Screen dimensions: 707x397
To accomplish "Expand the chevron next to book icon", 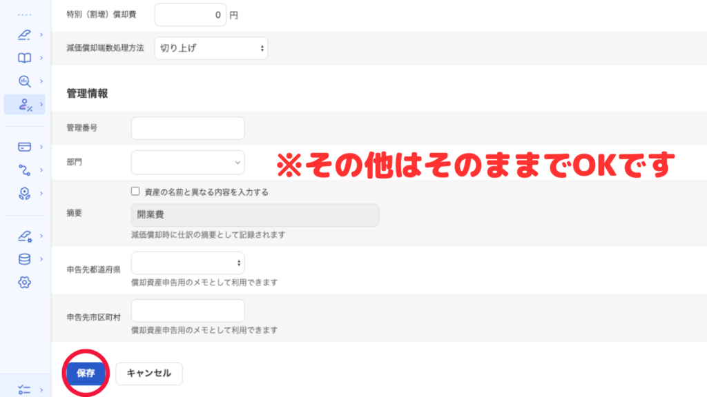I will (42, 58).
